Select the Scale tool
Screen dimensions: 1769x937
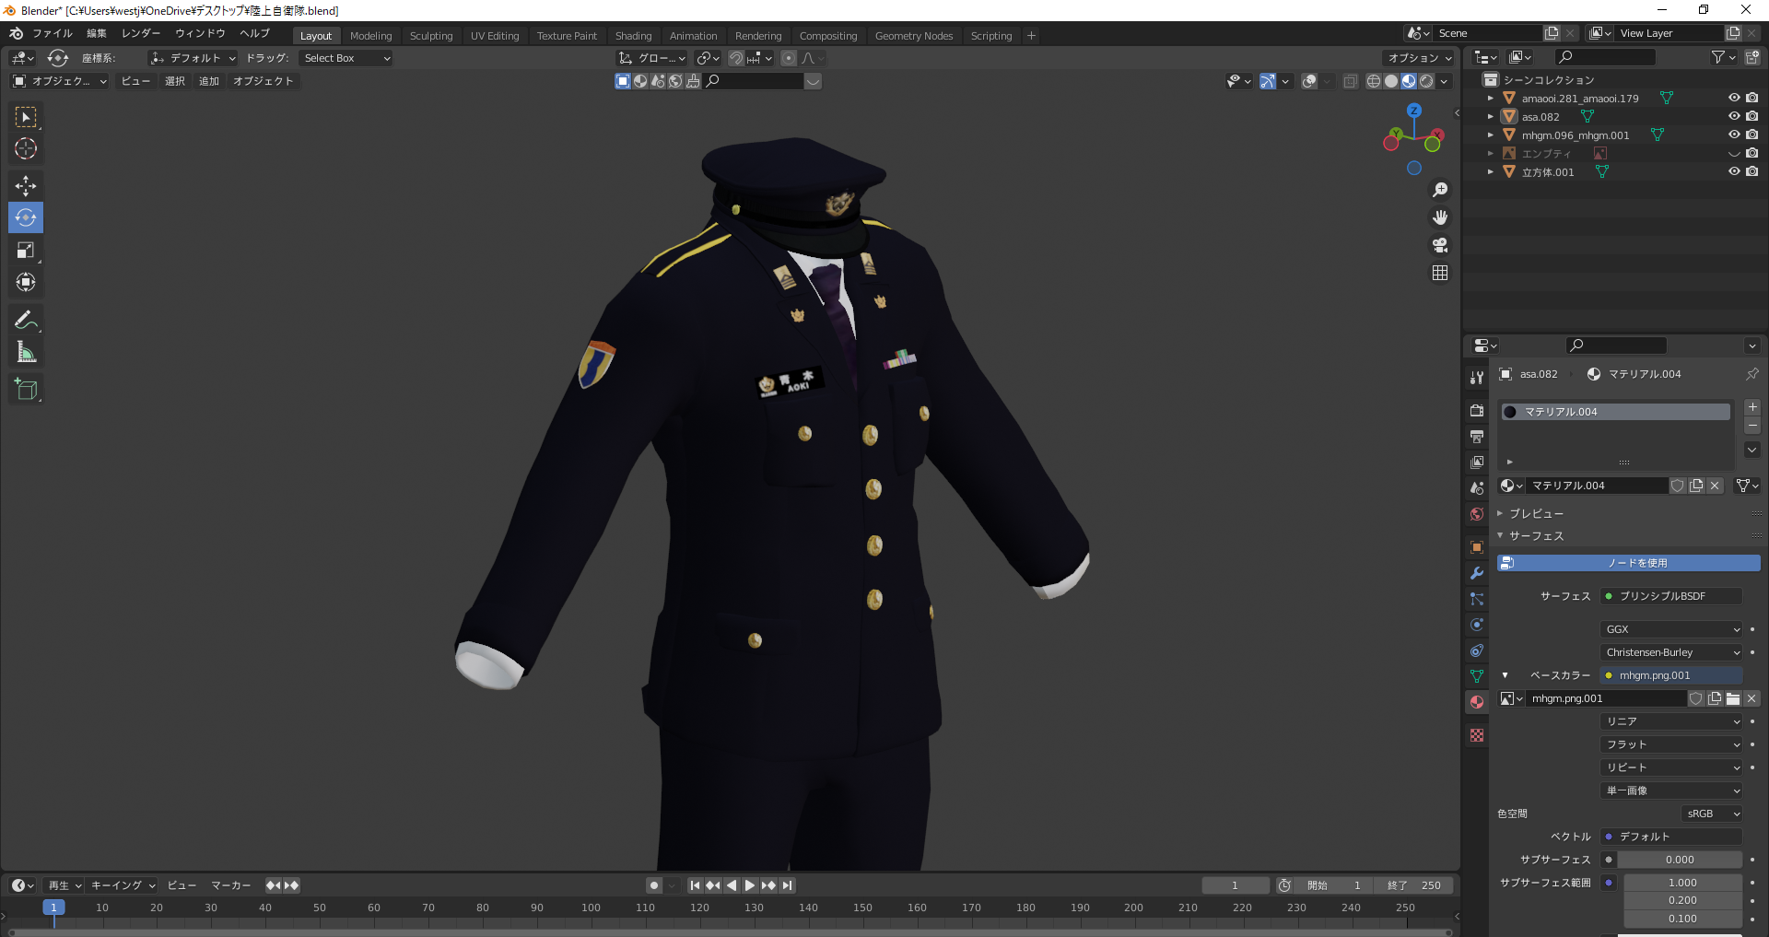point(26,250)
